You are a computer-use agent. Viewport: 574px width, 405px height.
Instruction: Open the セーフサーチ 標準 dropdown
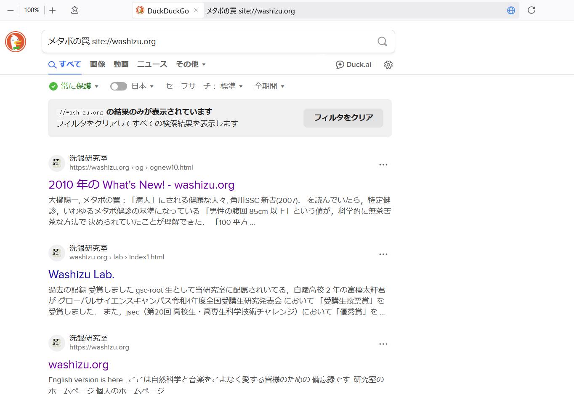coord(204,86)
